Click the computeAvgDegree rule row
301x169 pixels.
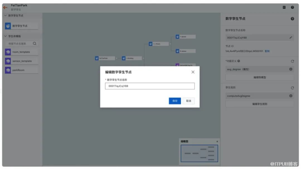[x=260, y=96]
